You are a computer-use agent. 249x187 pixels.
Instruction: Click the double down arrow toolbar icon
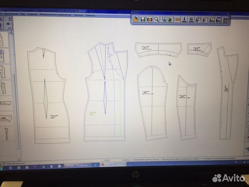point(191,19)
